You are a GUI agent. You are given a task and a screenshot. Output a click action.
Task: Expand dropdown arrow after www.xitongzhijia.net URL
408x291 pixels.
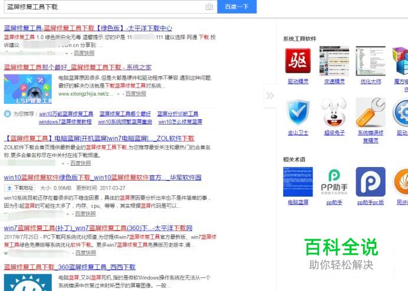coord(119,94)
